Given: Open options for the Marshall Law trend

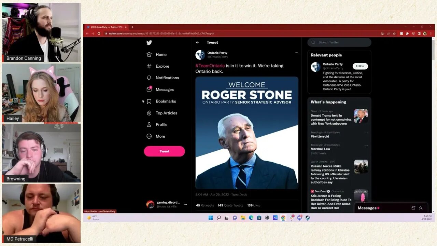Looking at the screenshot, I should coord(366,145).
